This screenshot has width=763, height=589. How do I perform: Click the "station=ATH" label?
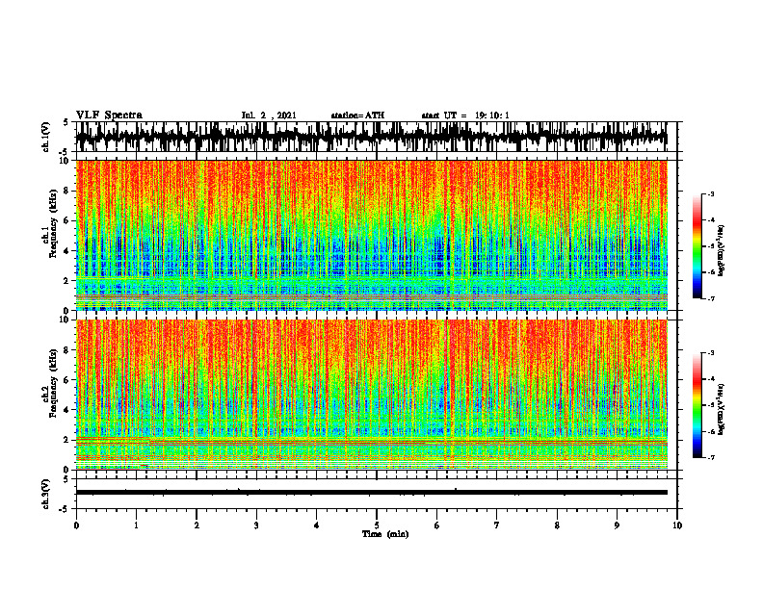[x=357, y=115]
